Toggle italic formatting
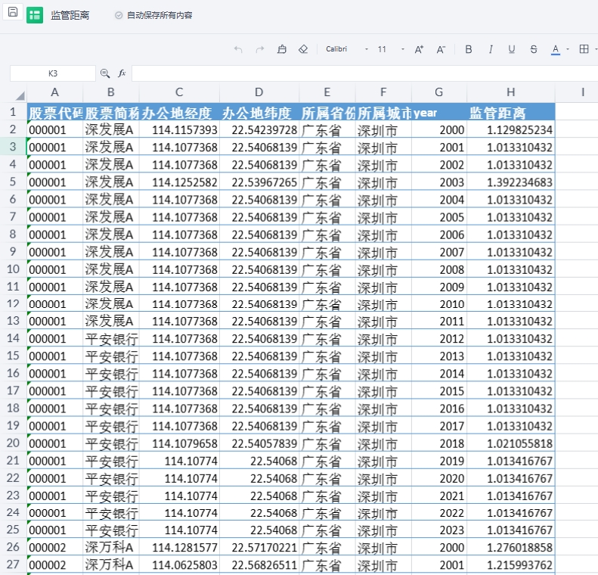This screenshot has width=598, height=575. coord(490,49)
